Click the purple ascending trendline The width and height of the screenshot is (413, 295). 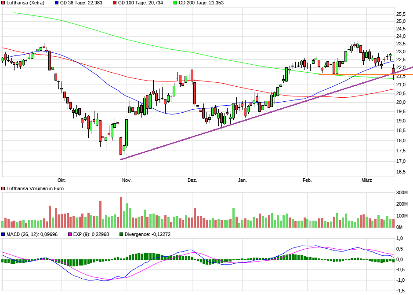click(267, 114)
